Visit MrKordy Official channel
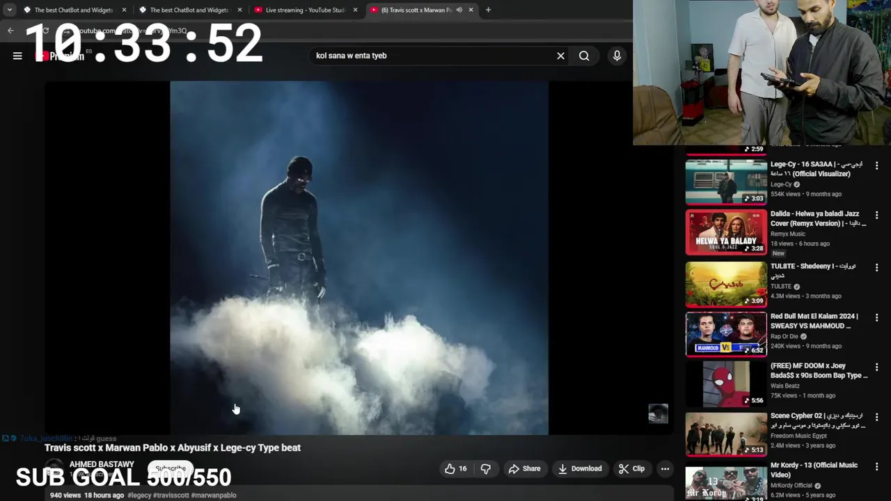 click(792, 486)
